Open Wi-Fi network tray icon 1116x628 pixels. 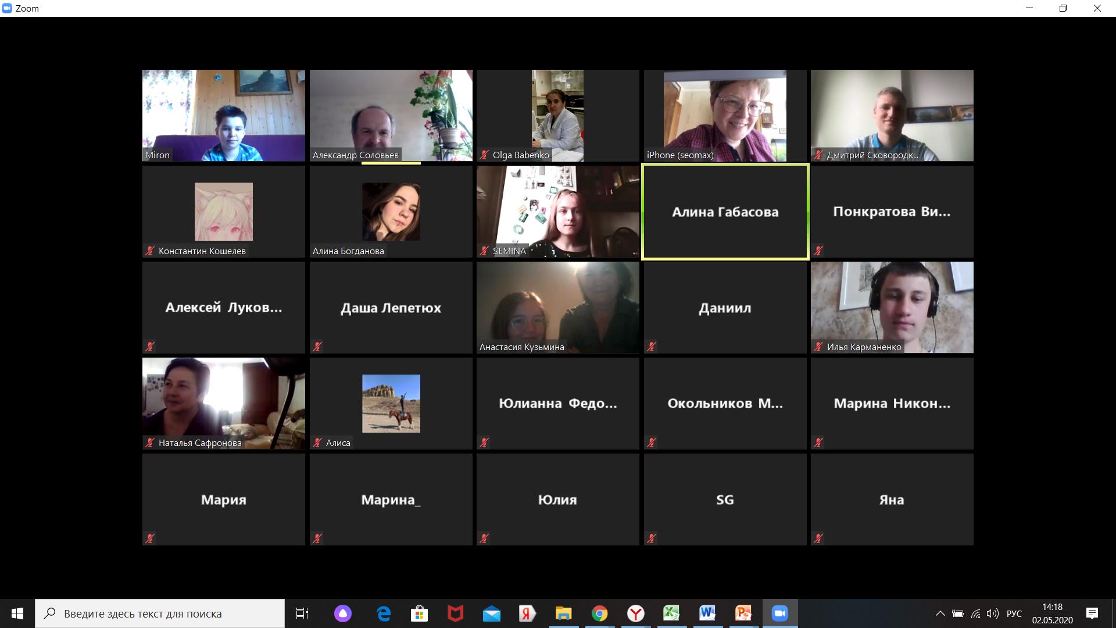(x=976, y=613)
